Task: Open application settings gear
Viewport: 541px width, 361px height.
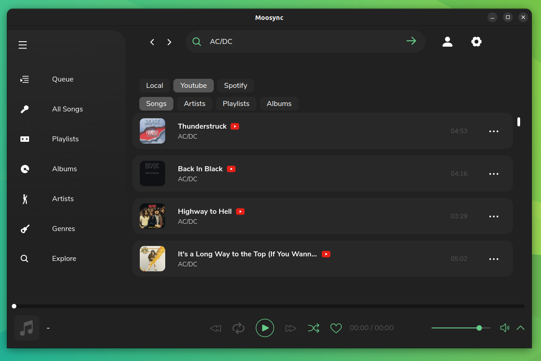Action: point(476,41)
